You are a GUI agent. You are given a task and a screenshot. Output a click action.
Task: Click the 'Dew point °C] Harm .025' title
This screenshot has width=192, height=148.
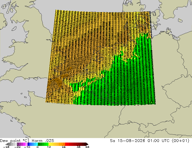[27, 141]
